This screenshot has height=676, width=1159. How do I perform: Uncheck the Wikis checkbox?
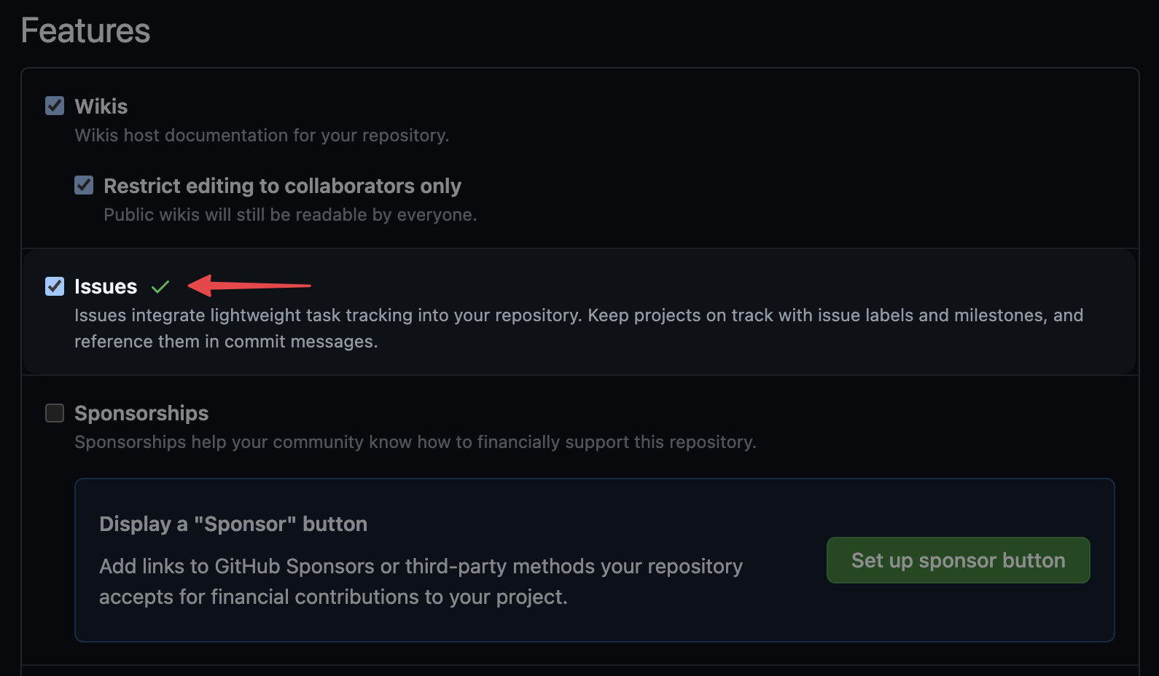pyautogui.click(x=55, y=106)
